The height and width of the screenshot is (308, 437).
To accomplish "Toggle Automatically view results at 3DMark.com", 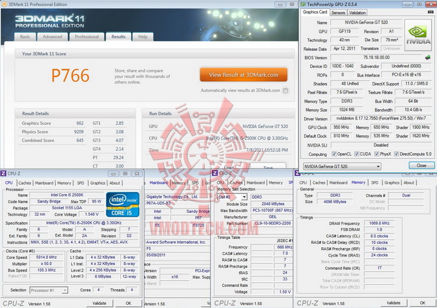I will click(x=285, y=90).
